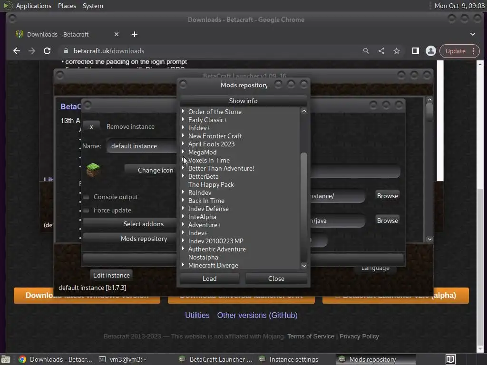
Task: Switch to BetaCraft Launcher taskbar entry
Action: point(216,359)
